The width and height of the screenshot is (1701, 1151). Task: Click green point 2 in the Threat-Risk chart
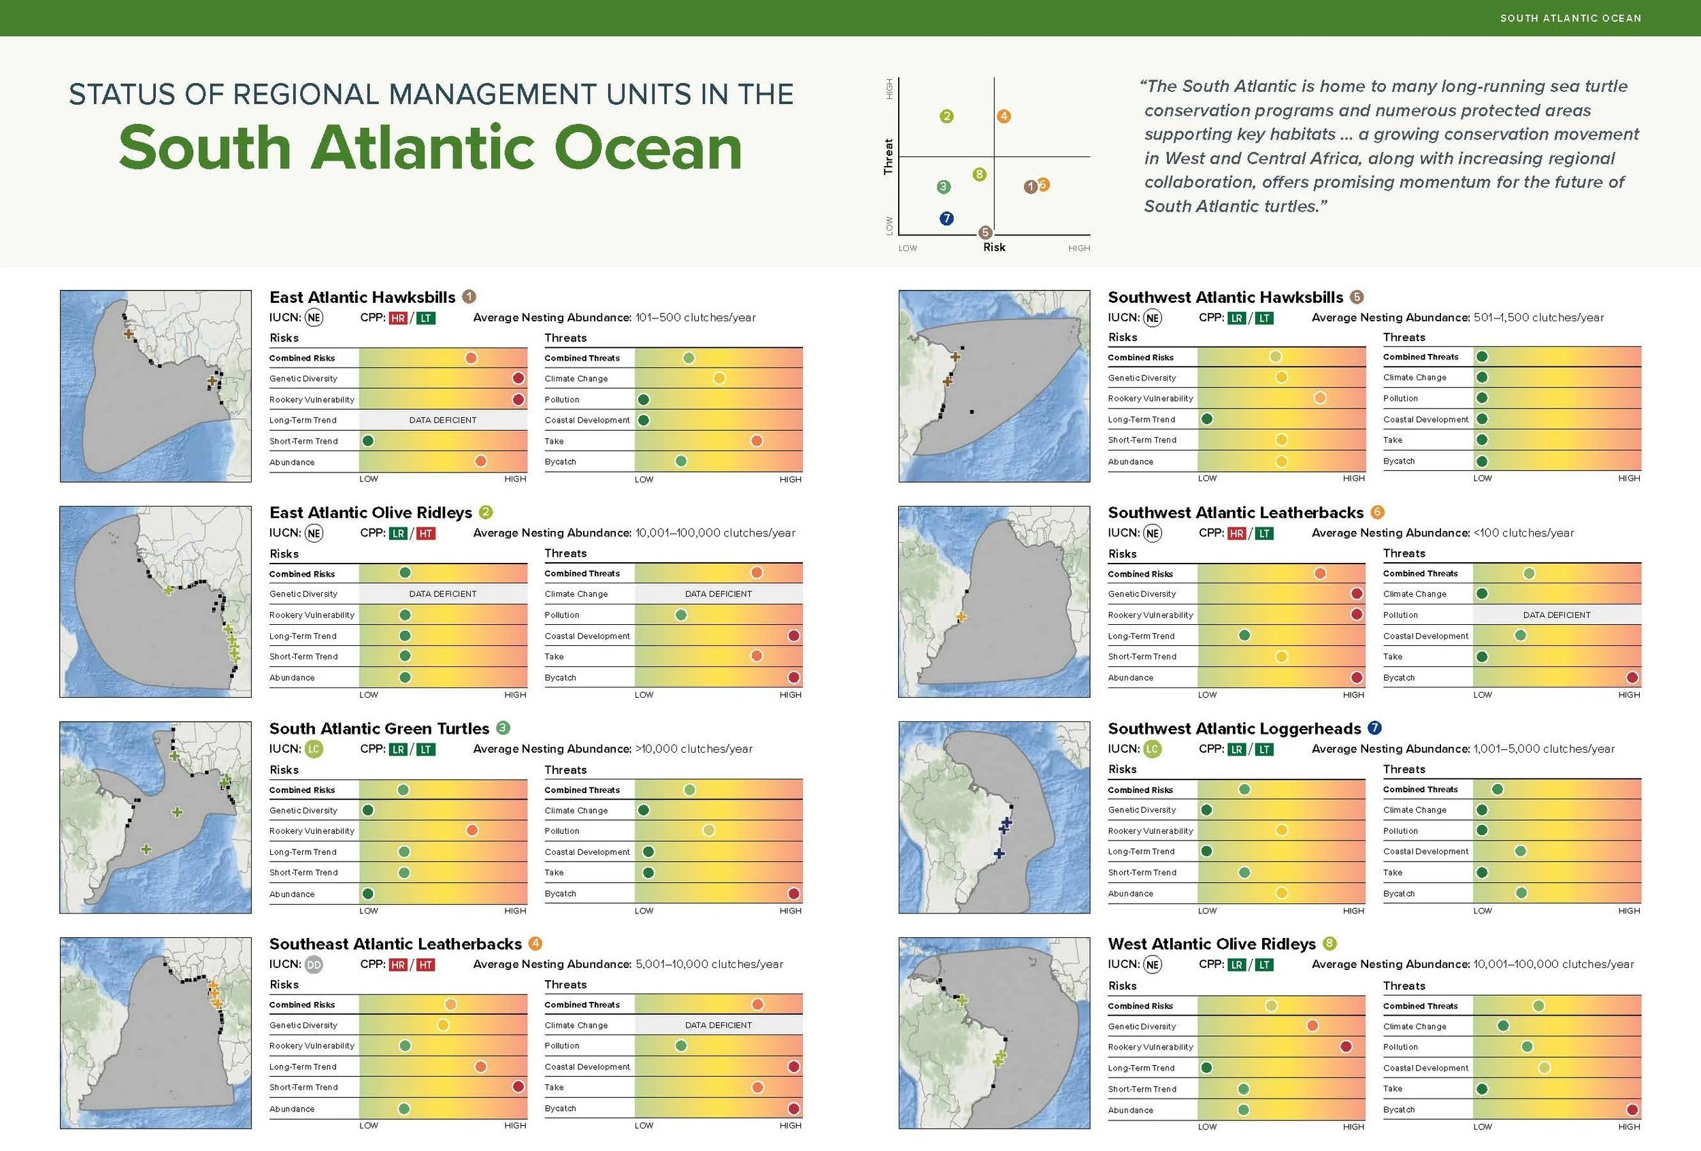(946, 116)
